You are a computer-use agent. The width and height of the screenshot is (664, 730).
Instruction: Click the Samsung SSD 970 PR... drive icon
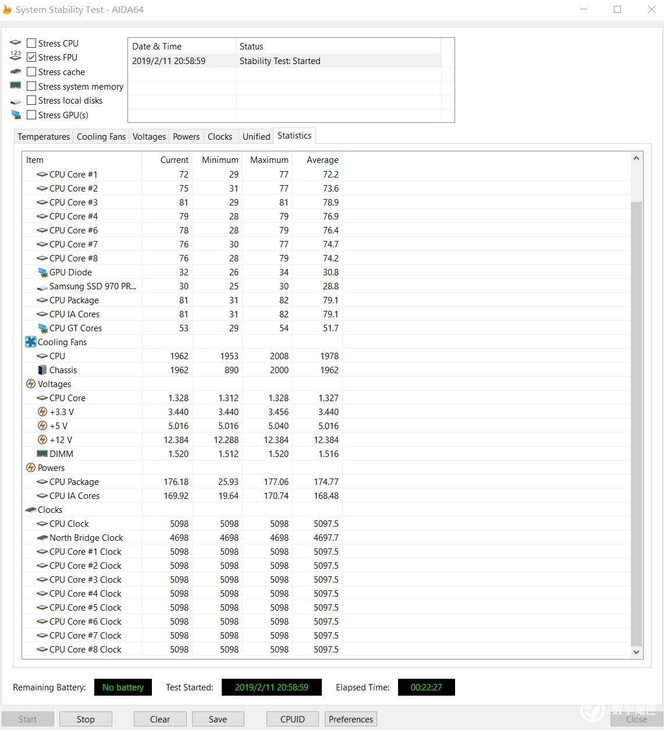click(x=42, y=287)
